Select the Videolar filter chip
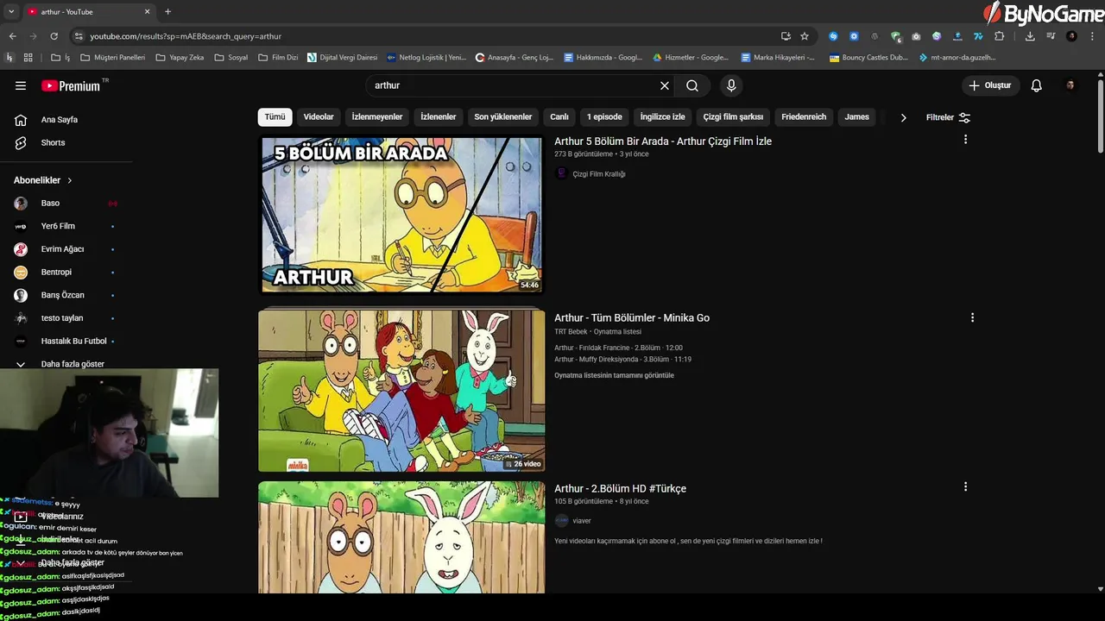The image size is (1105, 621). (x=319, y=117)
